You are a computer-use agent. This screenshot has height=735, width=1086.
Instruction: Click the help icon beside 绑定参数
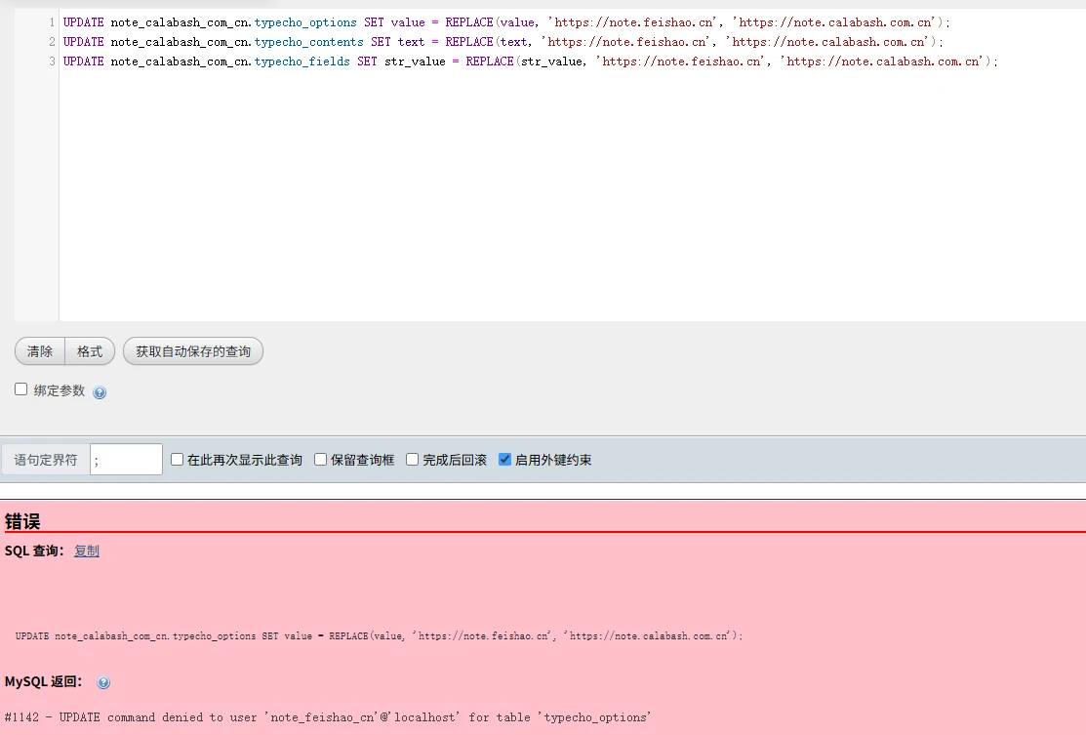coord(100,392)
